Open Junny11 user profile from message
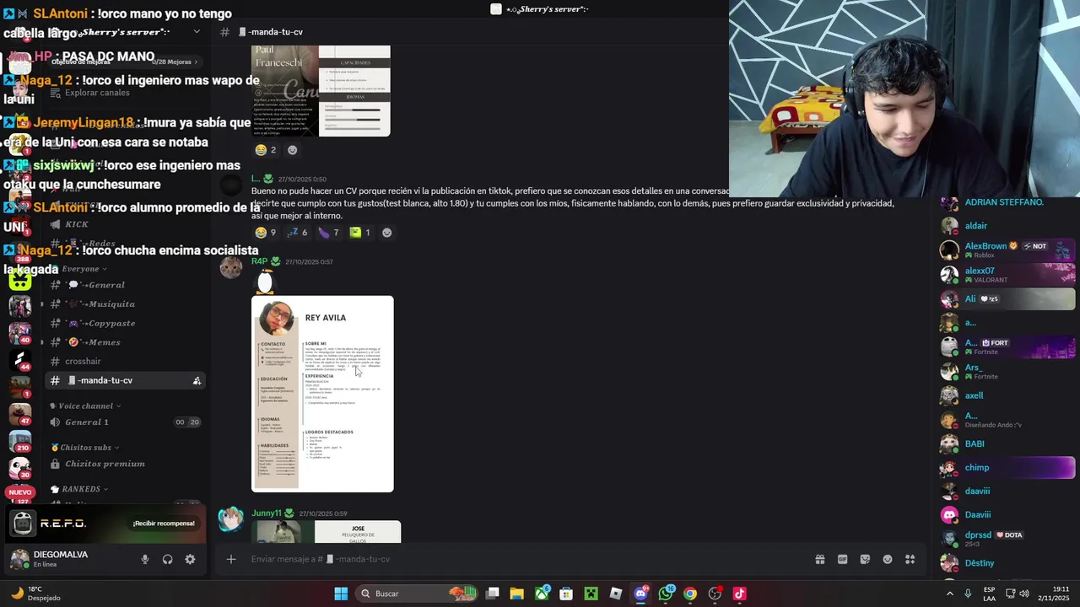The width and height of the screenshot is (1080, 607). click(x=266, y=513)
